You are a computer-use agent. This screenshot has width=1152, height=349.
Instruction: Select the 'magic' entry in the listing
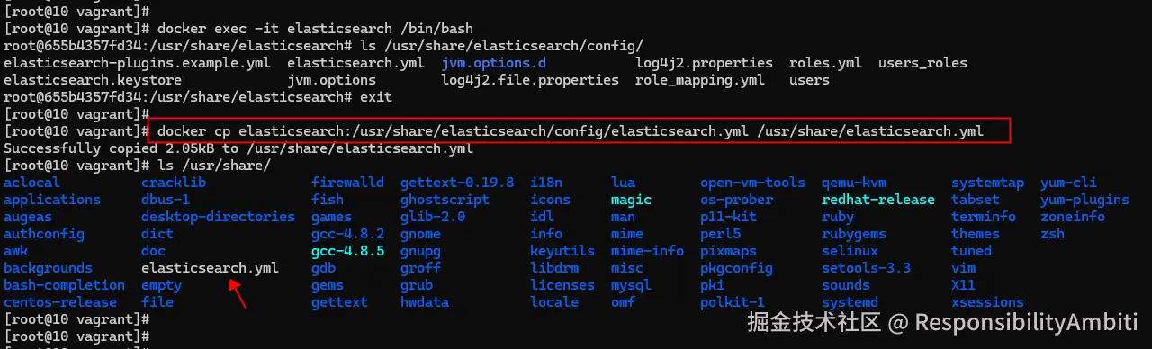point(631,200)
